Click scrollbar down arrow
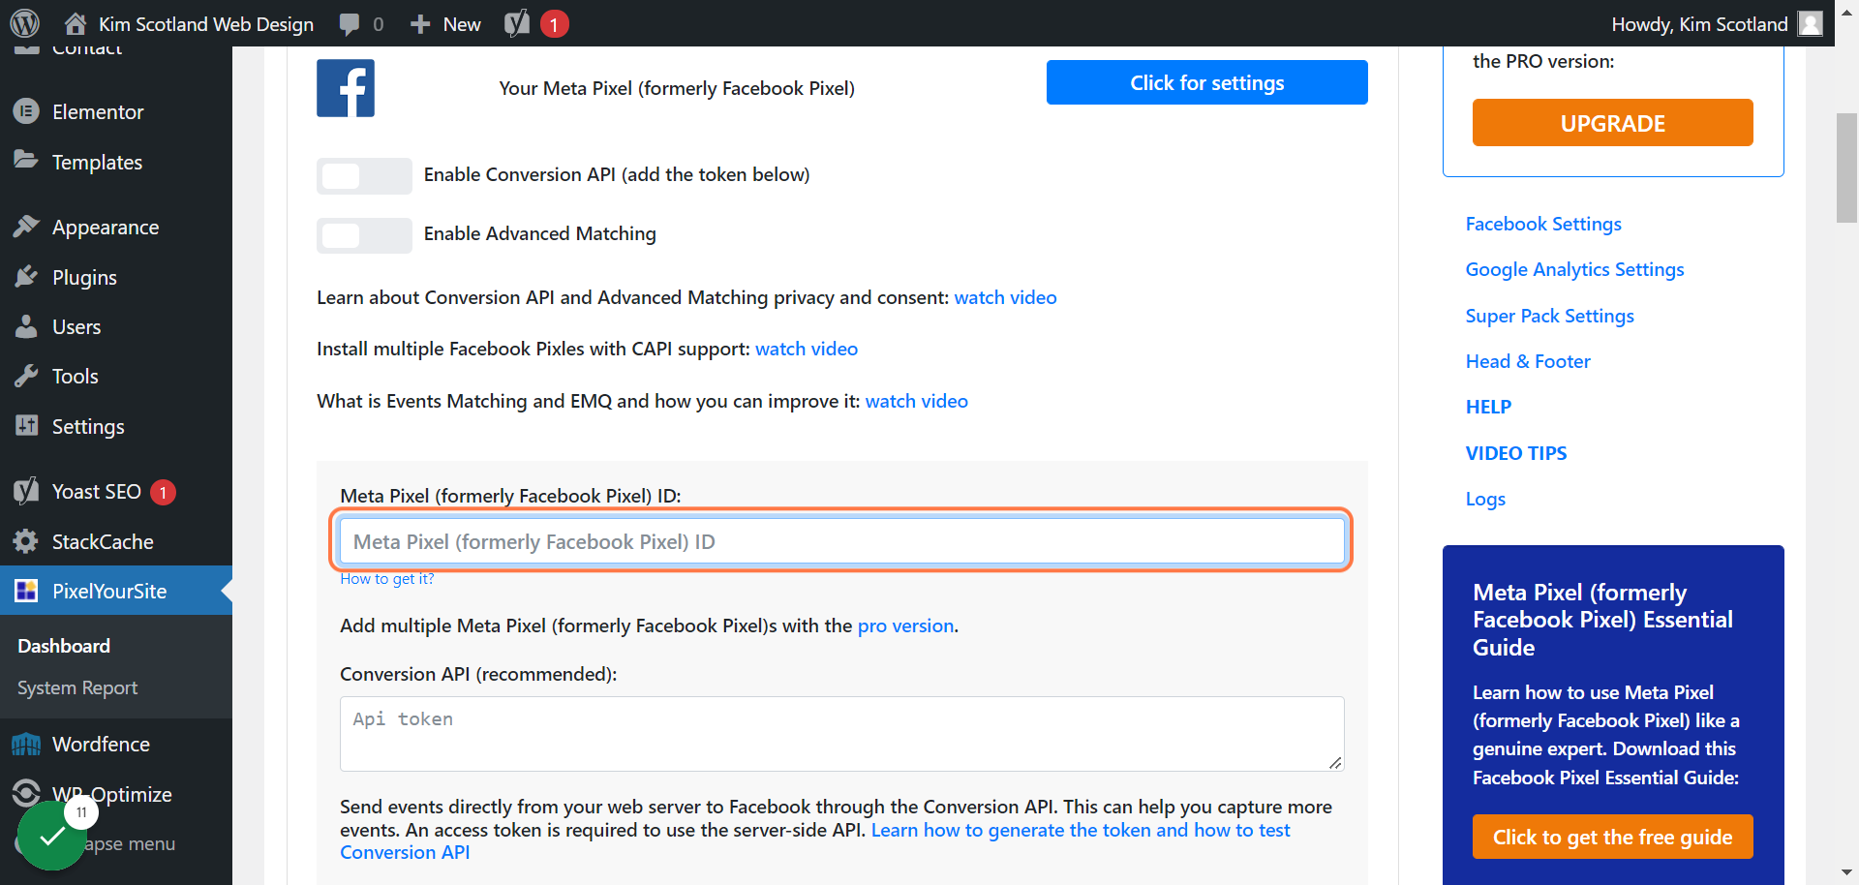1859x885 pixels. point(1846,873)
